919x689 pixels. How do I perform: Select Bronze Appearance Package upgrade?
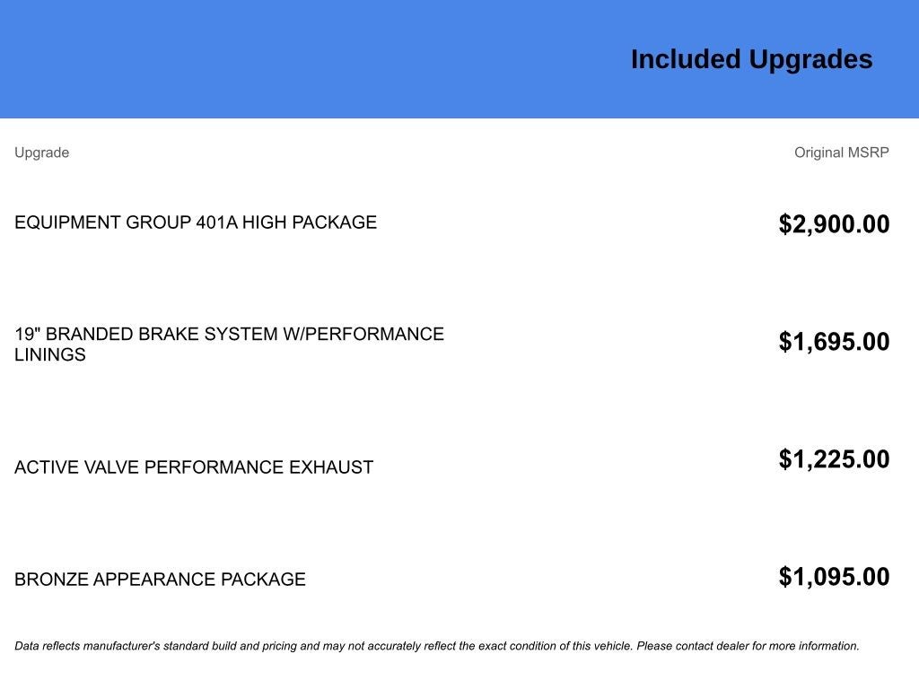tap(160, 579)
